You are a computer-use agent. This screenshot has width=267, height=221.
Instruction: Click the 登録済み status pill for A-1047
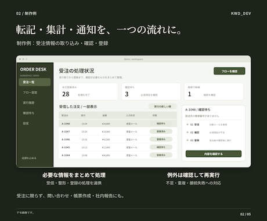161,131
